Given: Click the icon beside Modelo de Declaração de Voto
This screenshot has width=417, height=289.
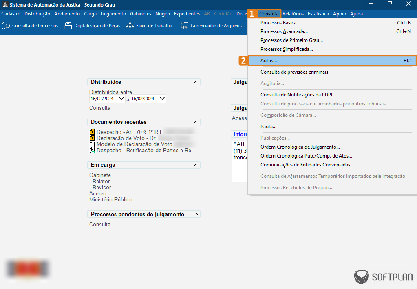Looking at the screenshot, I should pos(92,144).
